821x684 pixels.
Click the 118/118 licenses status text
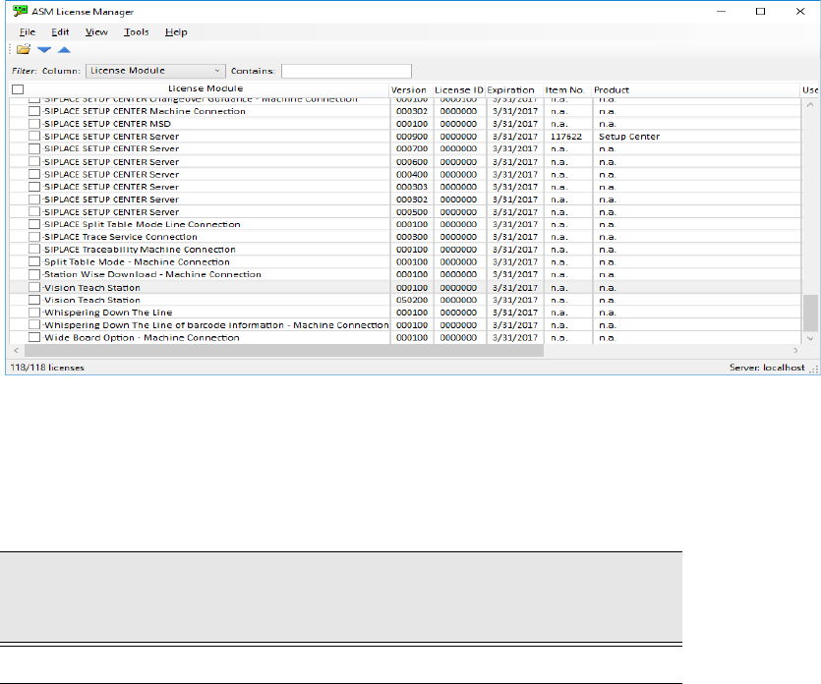(47, 368)
